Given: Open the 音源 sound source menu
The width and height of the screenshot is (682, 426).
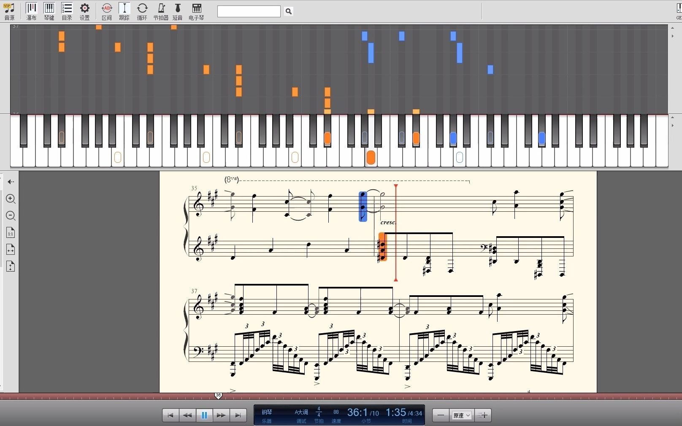Looking at the screenshot, I should tap(9, 11).
